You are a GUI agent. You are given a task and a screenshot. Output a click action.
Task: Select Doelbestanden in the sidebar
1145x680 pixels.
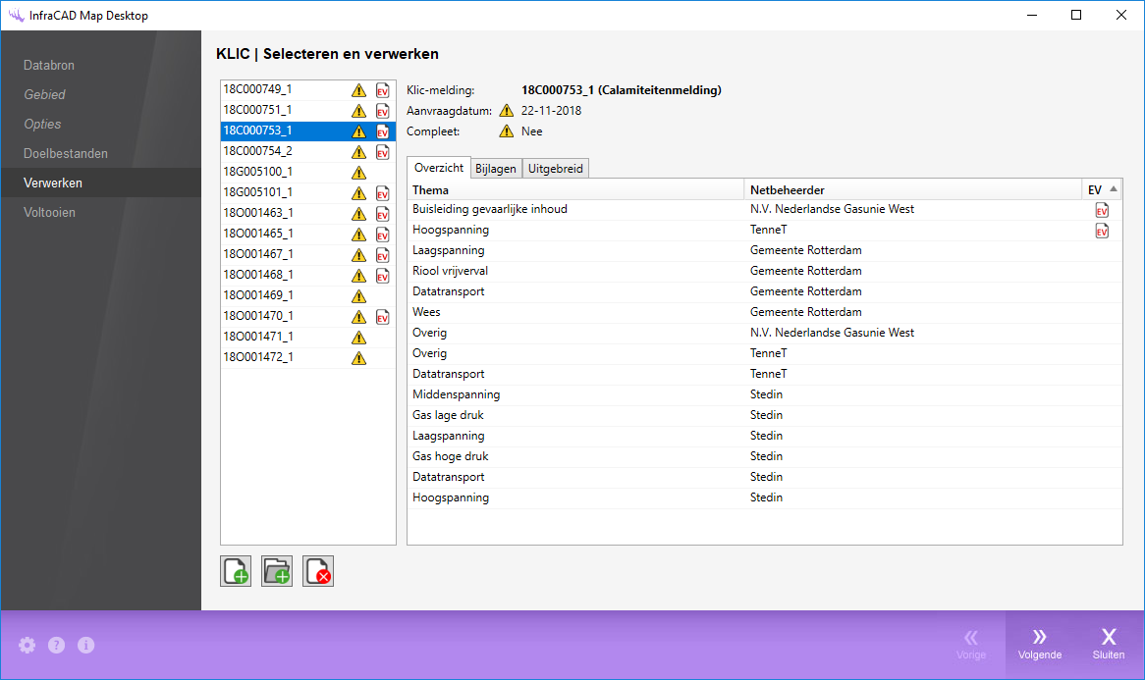click(x=66, y=154)
